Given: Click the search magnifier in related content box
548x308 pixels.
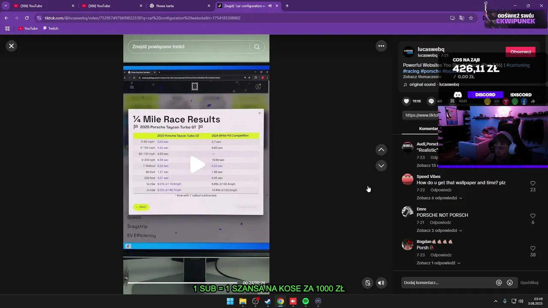Looking at the screenshot, I should point(257,47).
